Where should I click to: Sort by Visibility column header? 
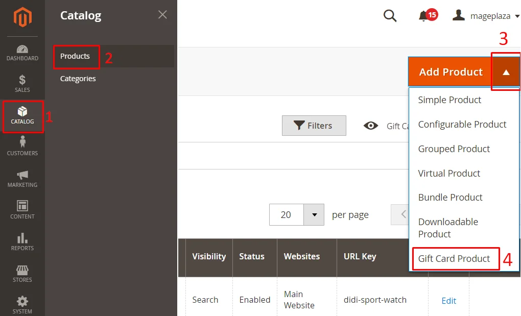coord(209,257)
